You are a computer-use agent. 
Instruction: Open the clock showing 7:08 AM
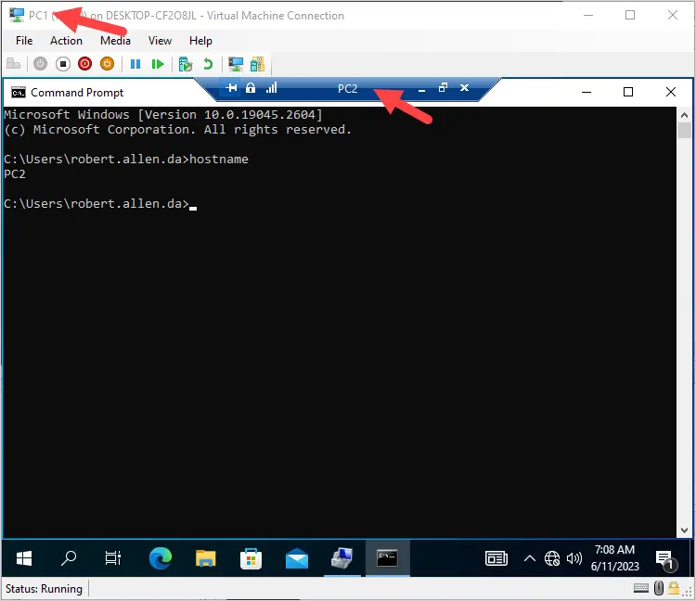(614, 558)
